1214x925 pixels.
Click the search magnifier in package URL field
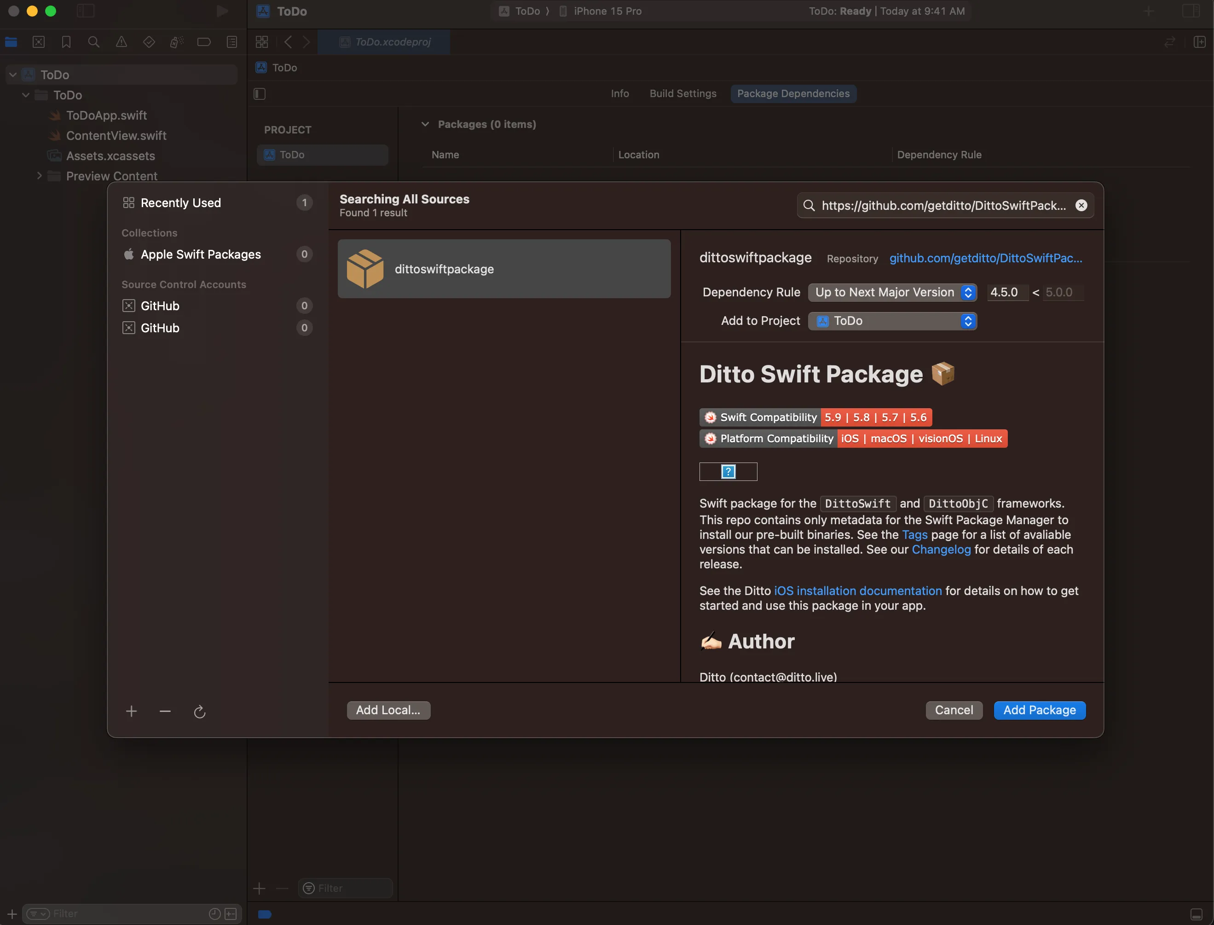point(809,205)
